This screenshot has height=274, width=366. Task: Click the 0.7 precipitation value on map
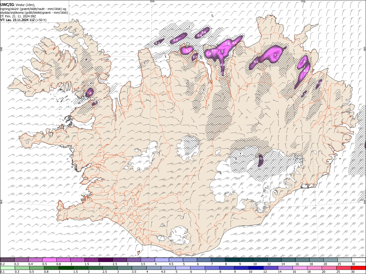213,51
